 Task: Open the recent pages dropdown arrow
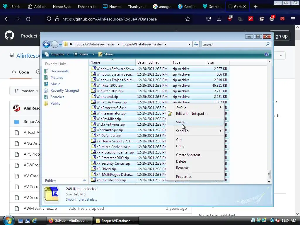coord(60,45)
